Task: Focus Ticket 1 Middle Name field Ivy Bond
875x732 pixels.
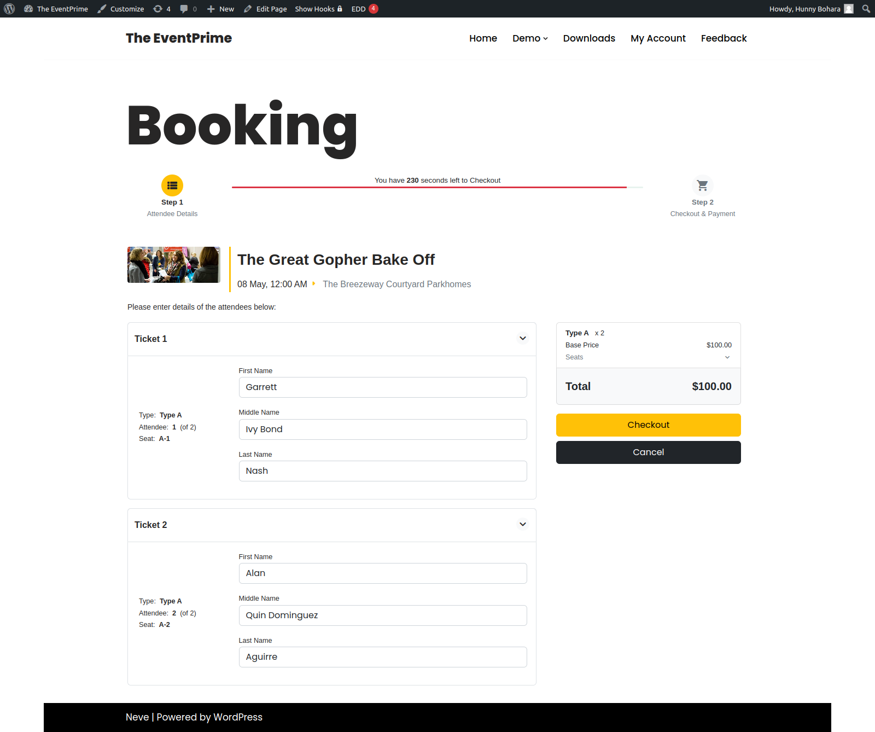Action: coord(383,429)
